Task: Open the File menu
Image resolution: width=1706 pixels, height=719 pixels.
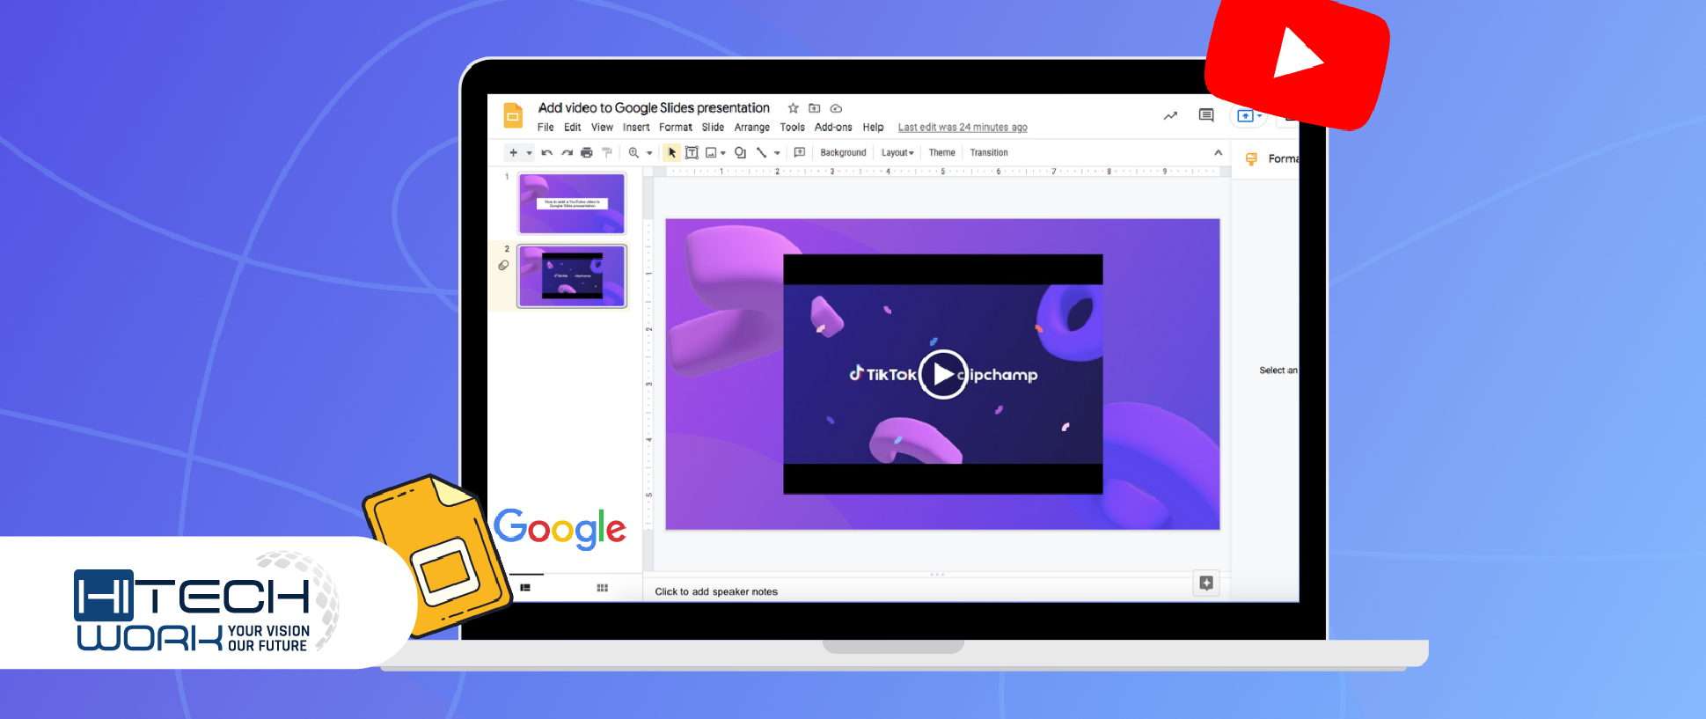Action: pos(545,128)
